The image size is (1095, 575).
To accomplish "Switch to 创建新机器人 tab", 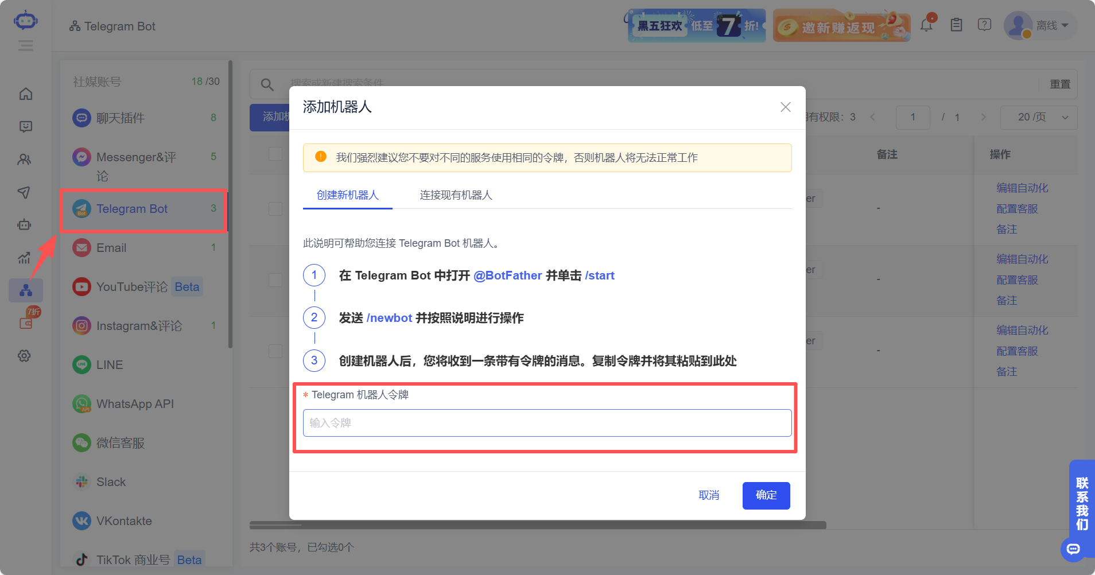I will tap(348, 195).
